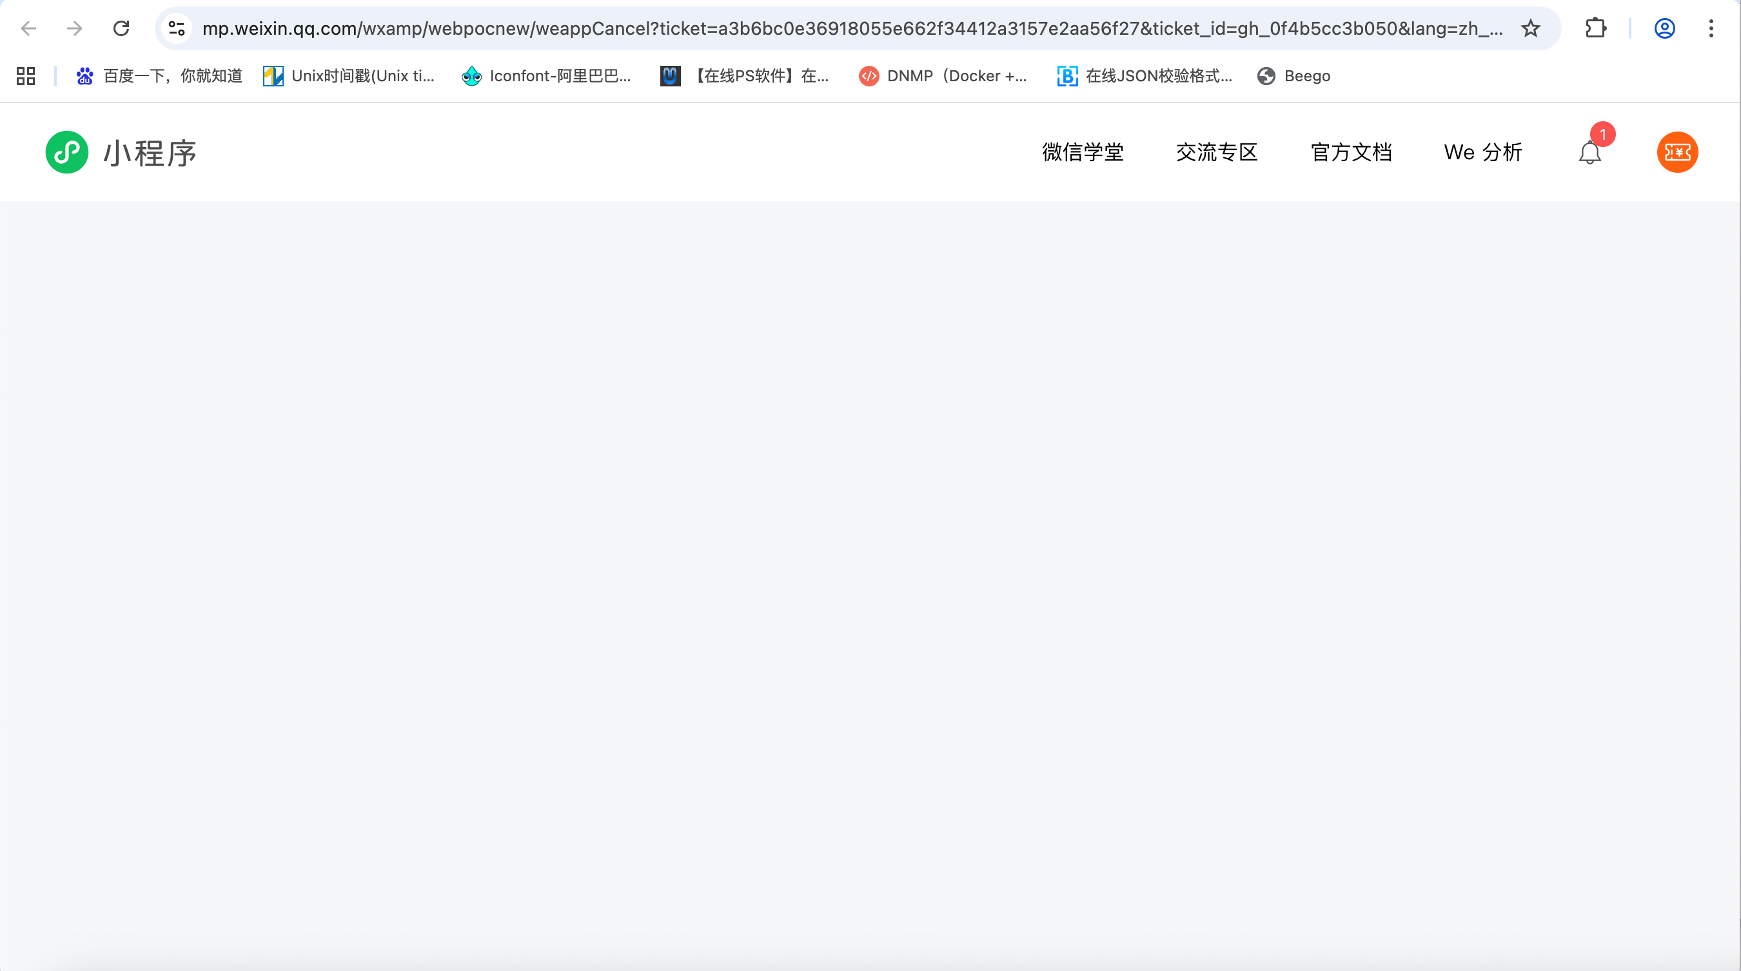The image size is (1741, 971).
Task: Click the browser reload icon
Action: coord(121,28)
